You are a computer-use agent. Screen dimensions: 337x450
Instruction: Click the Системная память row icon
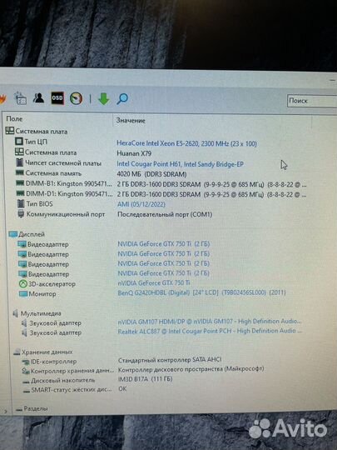(x=19, y=172)
